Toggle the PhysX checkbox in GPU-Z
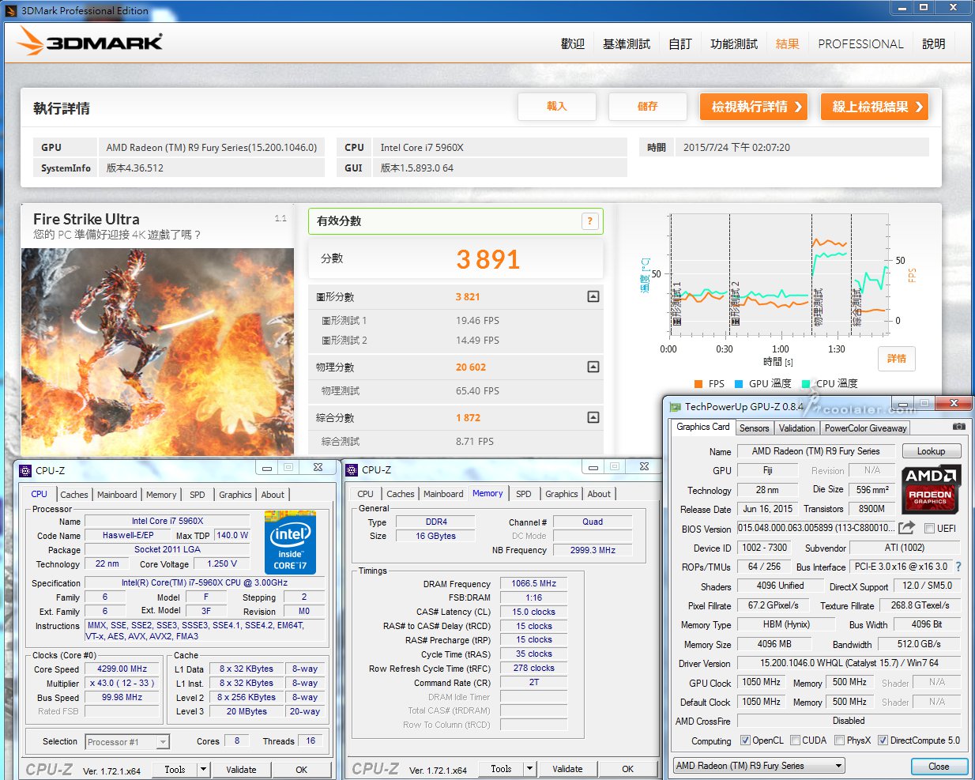Viewport: 975px width, 780px height. (x=839, y=740)
